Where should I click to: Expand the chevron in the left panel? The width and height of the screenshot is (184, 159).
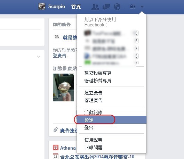click(39, 57)
